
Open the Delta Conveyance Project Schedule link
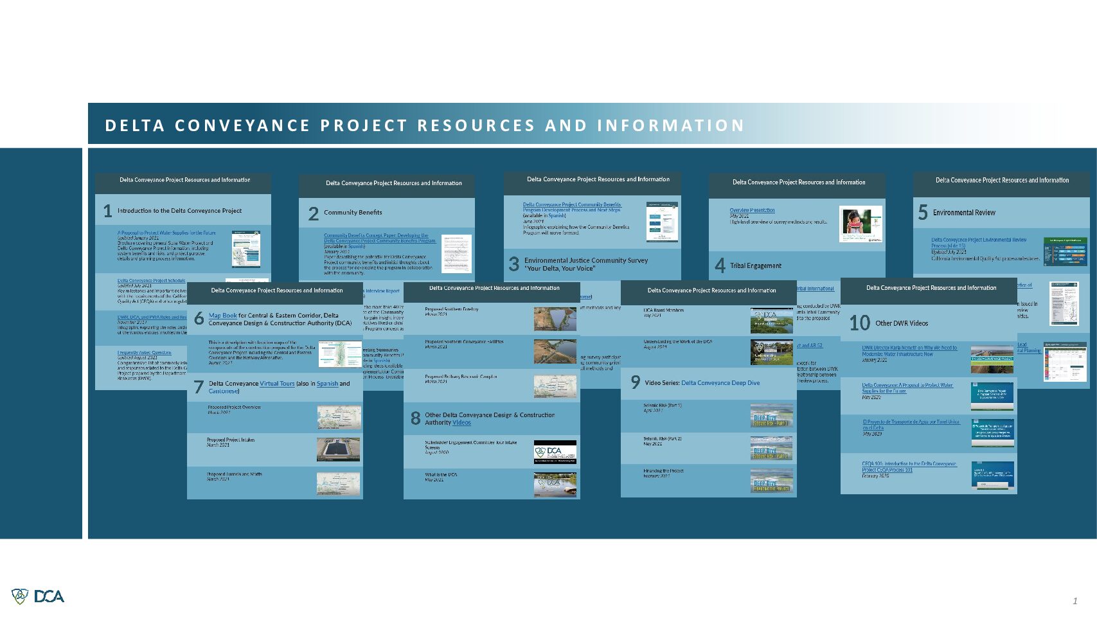click(151, 281)
